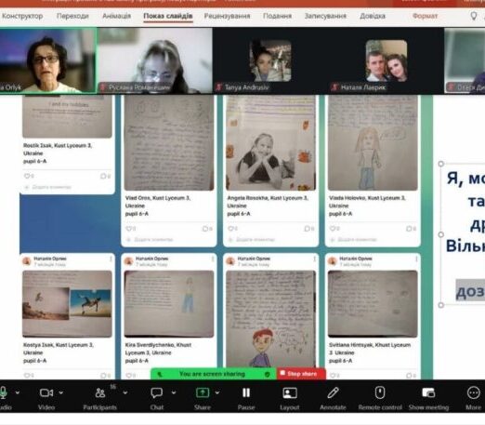Open the Chat panel icon
This screenshot has width=485, height=425.
coord(156,393)
